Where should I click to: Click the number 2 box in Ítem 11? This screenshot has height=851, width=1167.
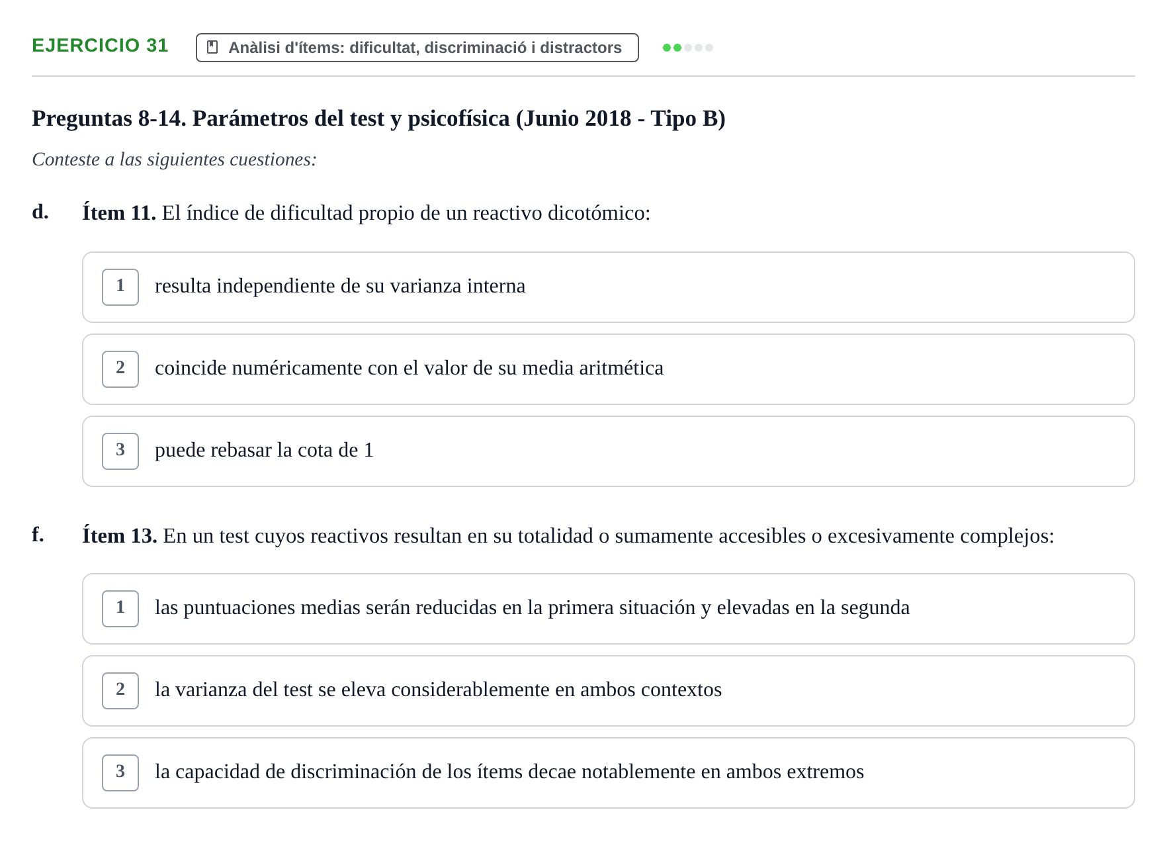click(120, 369)
